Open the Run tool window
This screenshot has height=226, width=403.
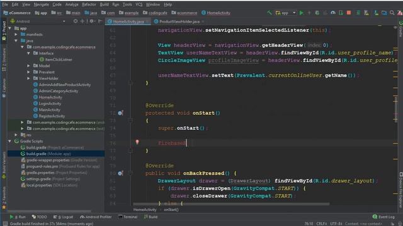pyautogui.click(x=18, y=217)
